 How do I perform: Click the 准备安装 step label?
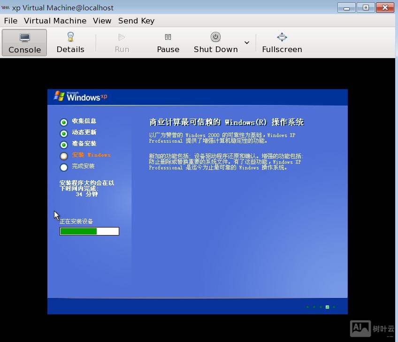(84, 144)
